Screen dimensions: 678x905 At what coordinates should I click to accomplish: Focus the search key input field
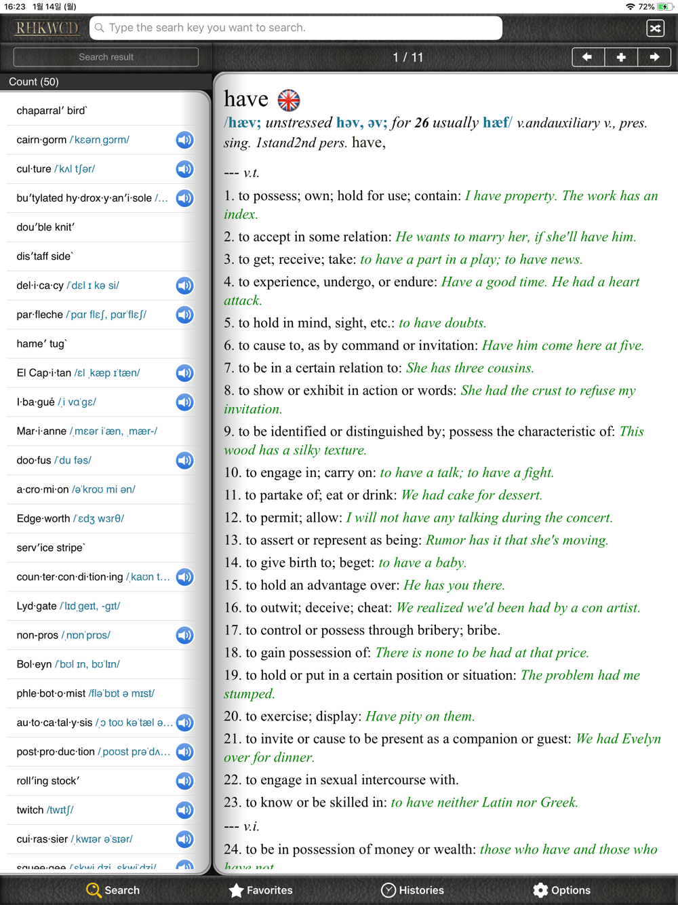point(296,28)
